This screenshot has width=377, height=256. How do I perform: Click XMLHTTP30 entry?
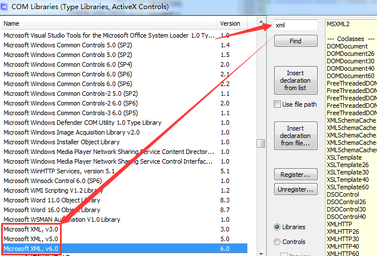(343, 239)
